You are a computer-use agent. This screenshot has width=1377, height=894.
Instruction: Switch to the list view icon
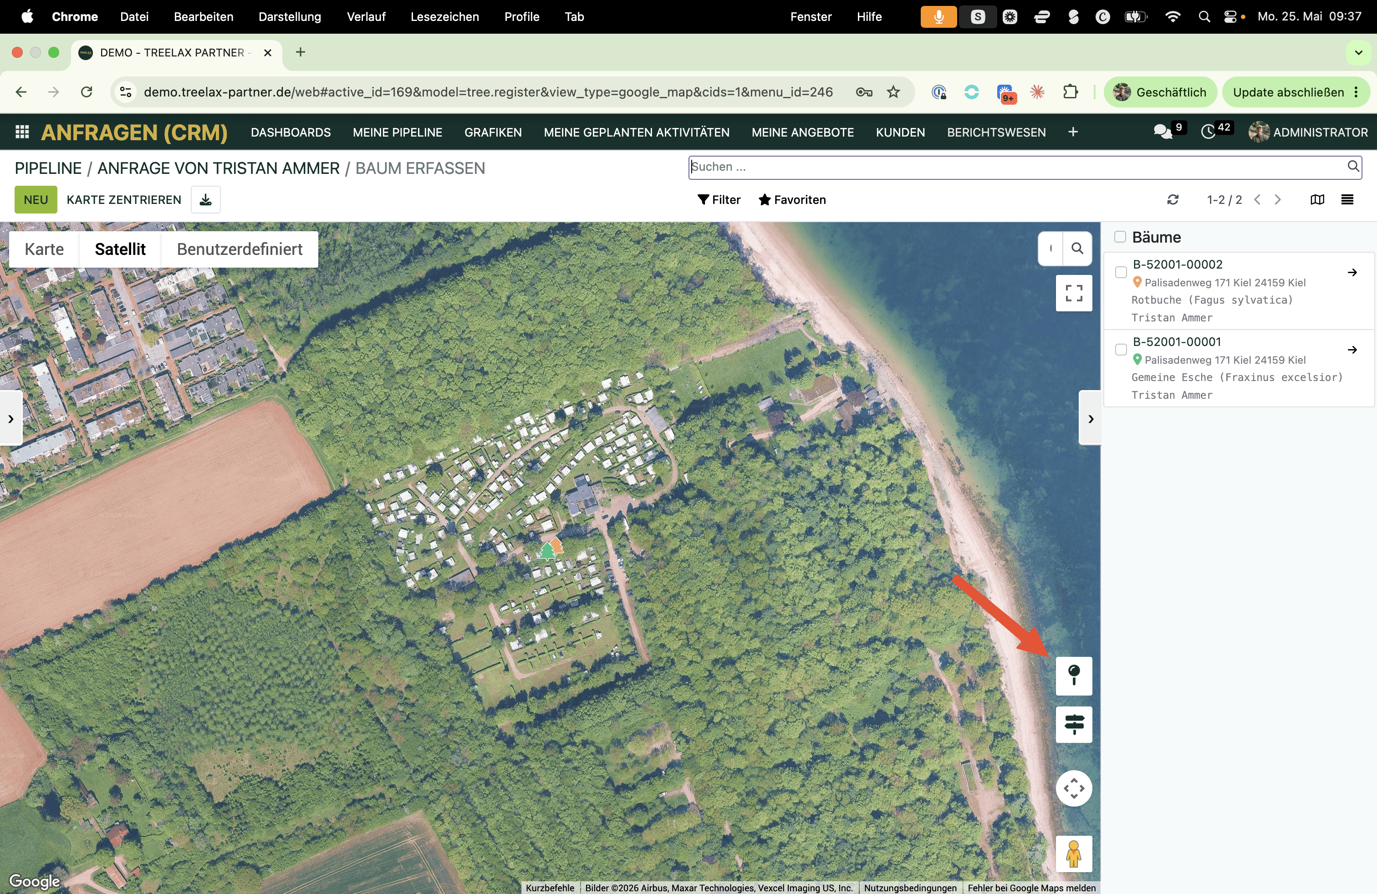click(x=1347, y=199)
